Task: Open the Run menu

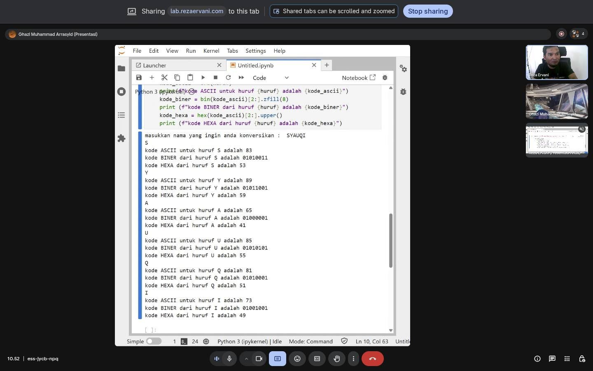Action: [191, 51]
